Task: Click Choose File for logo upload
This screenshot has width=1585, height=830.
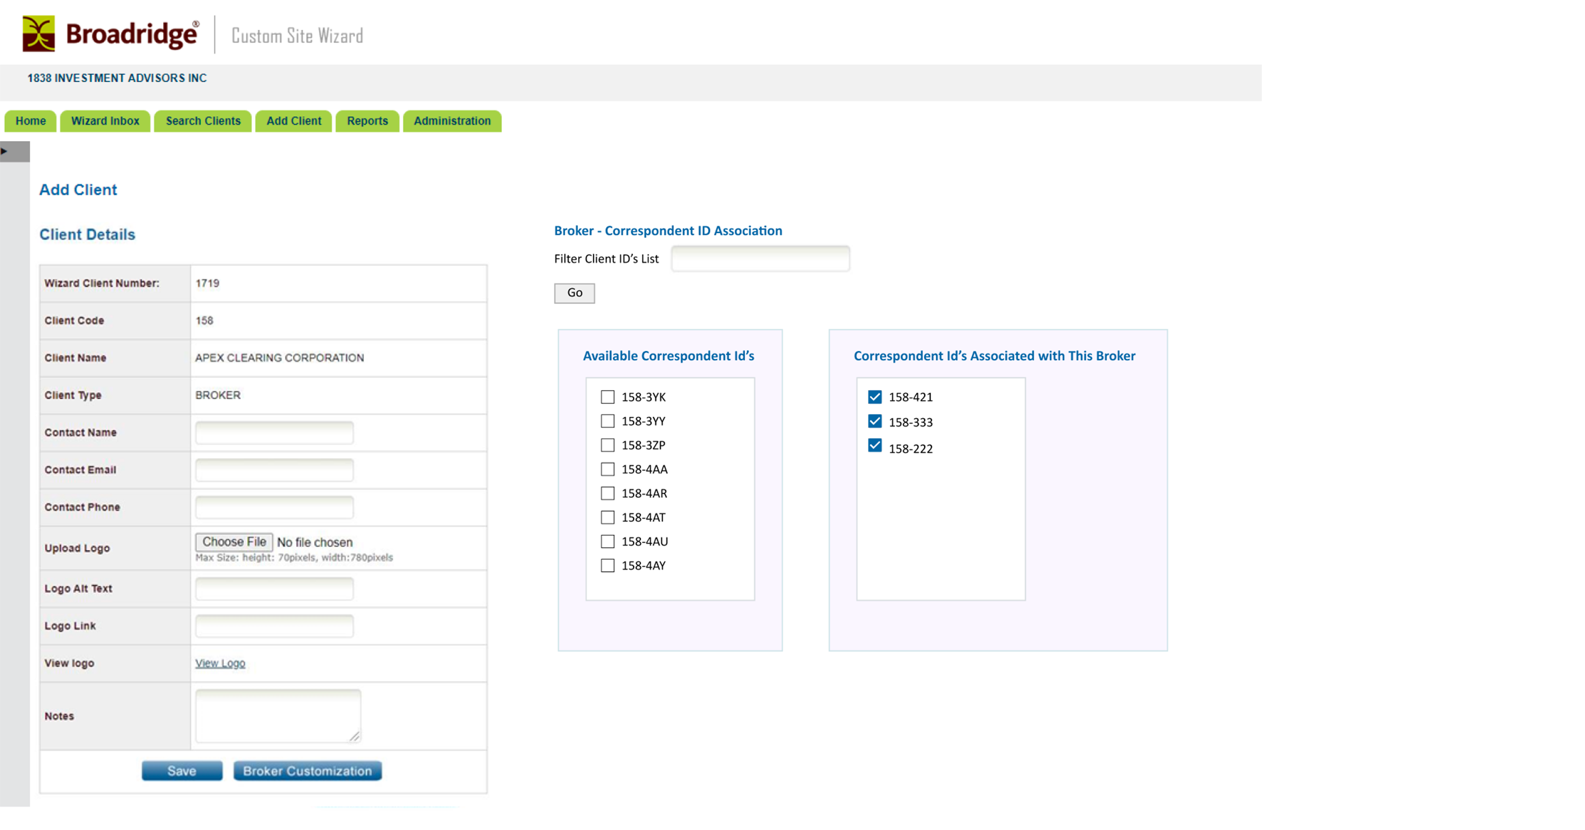Action: [x=234, y=542]
